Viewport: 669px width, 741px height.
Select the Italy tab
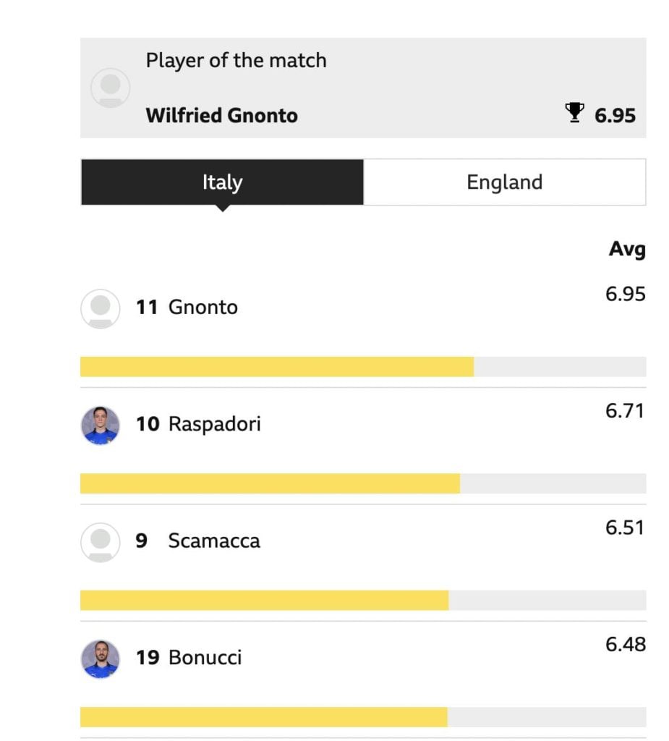click(222, 182)
